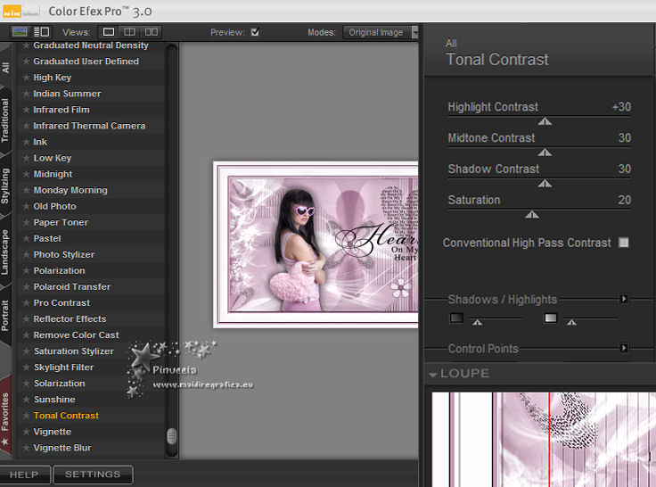The height and width of the screenshot is (487, 656).
Task: Favorite star for Pastel filter
Action: [27, 238]
